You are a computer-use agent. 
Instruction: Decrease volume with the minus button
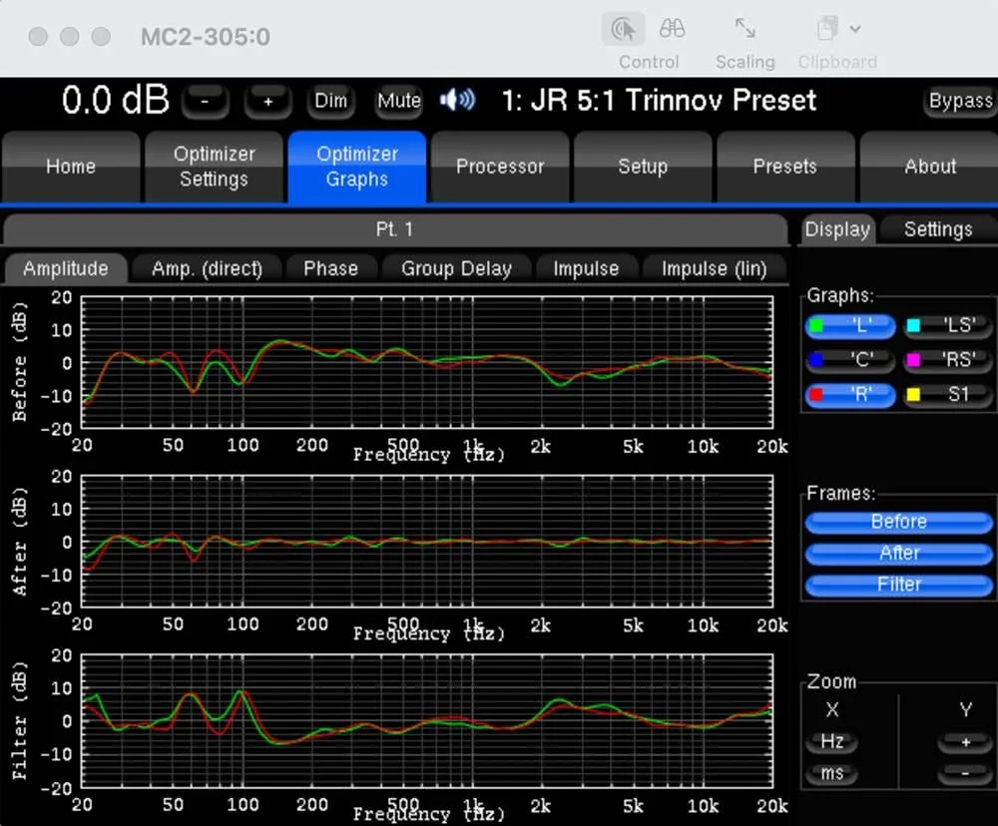[x=205, y=102]
